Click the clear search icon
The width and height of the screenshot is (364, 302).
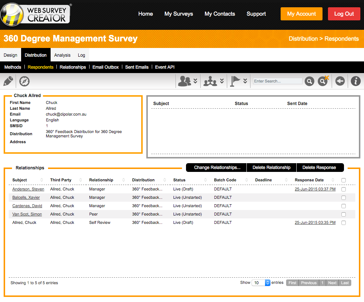coord(323,81)
